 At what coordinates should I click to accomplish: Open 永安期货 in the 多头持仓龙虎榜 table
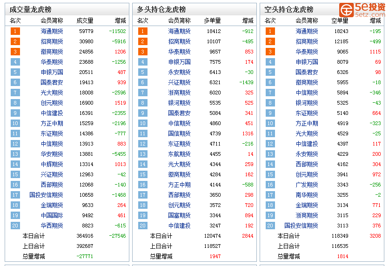(179, 72)
